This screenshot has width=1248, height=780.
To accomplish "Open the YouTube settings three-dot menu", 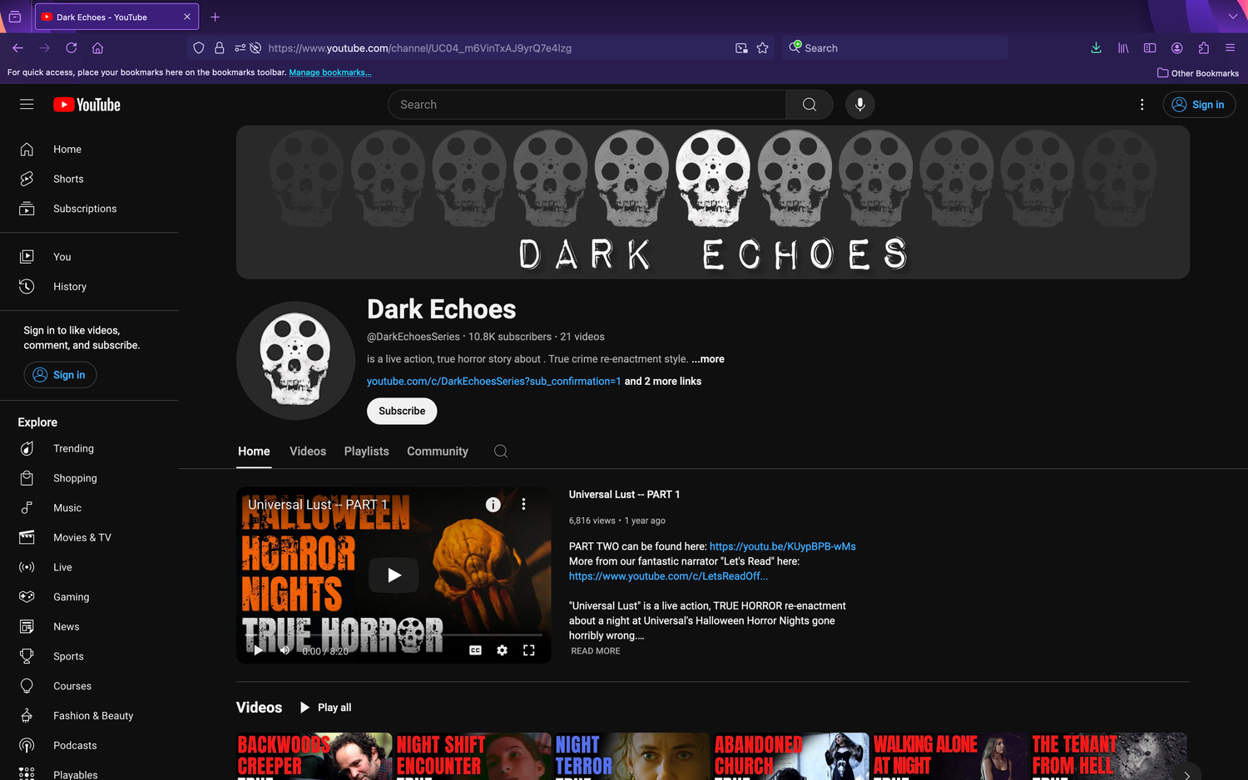I will (x=1142, y=105).
